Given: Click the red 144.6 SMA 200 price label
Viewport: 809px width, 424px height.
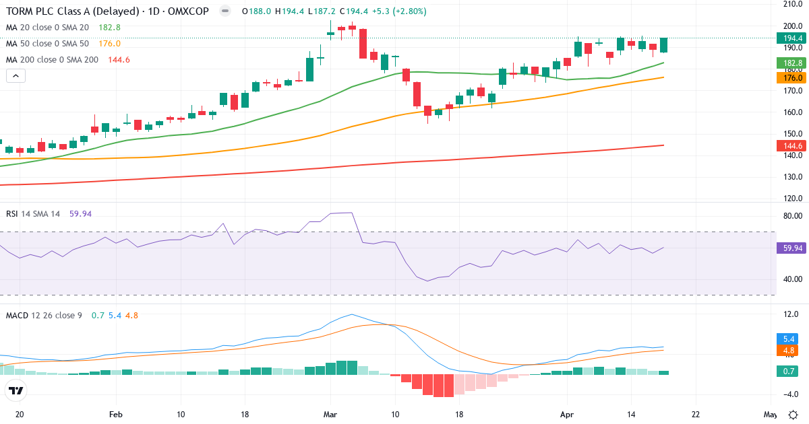Looking at the screenshot, I should (x=790, y=145).
